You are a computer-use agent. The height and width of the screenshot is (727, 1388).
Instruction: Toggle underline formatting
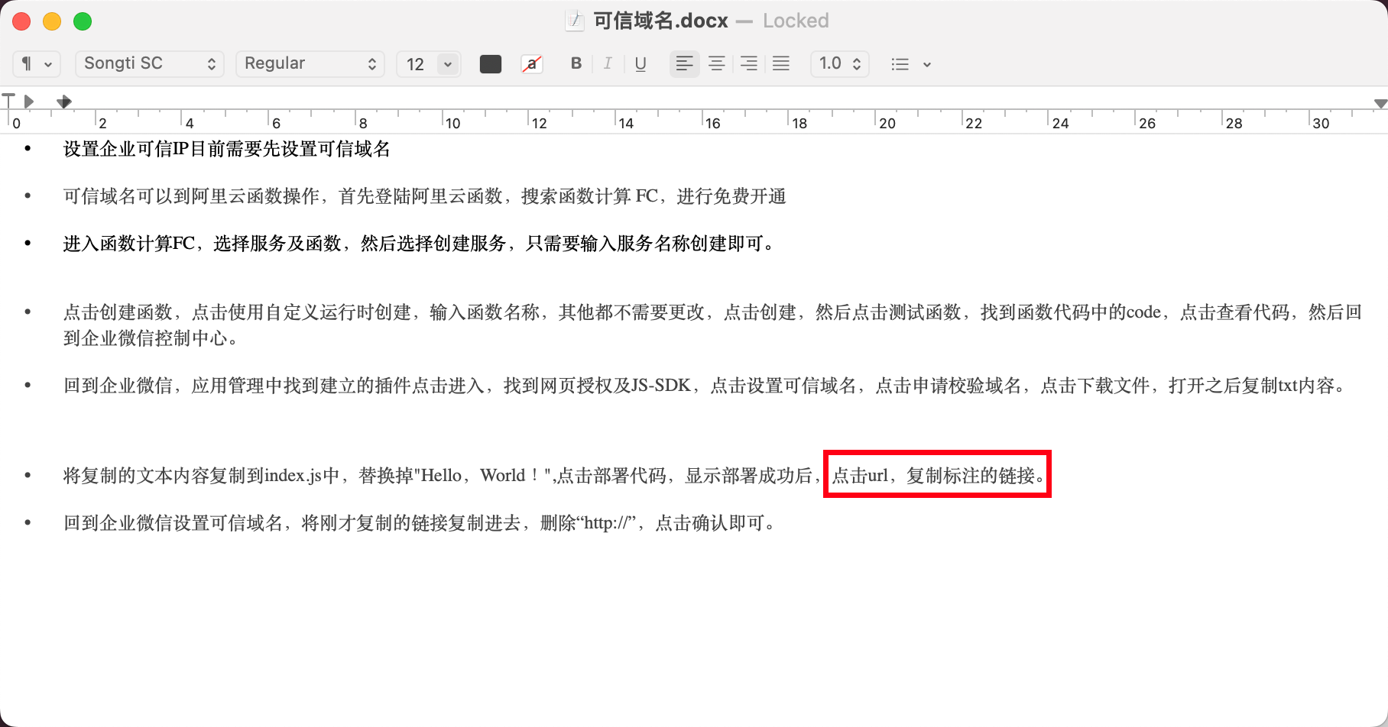point(640,63)
